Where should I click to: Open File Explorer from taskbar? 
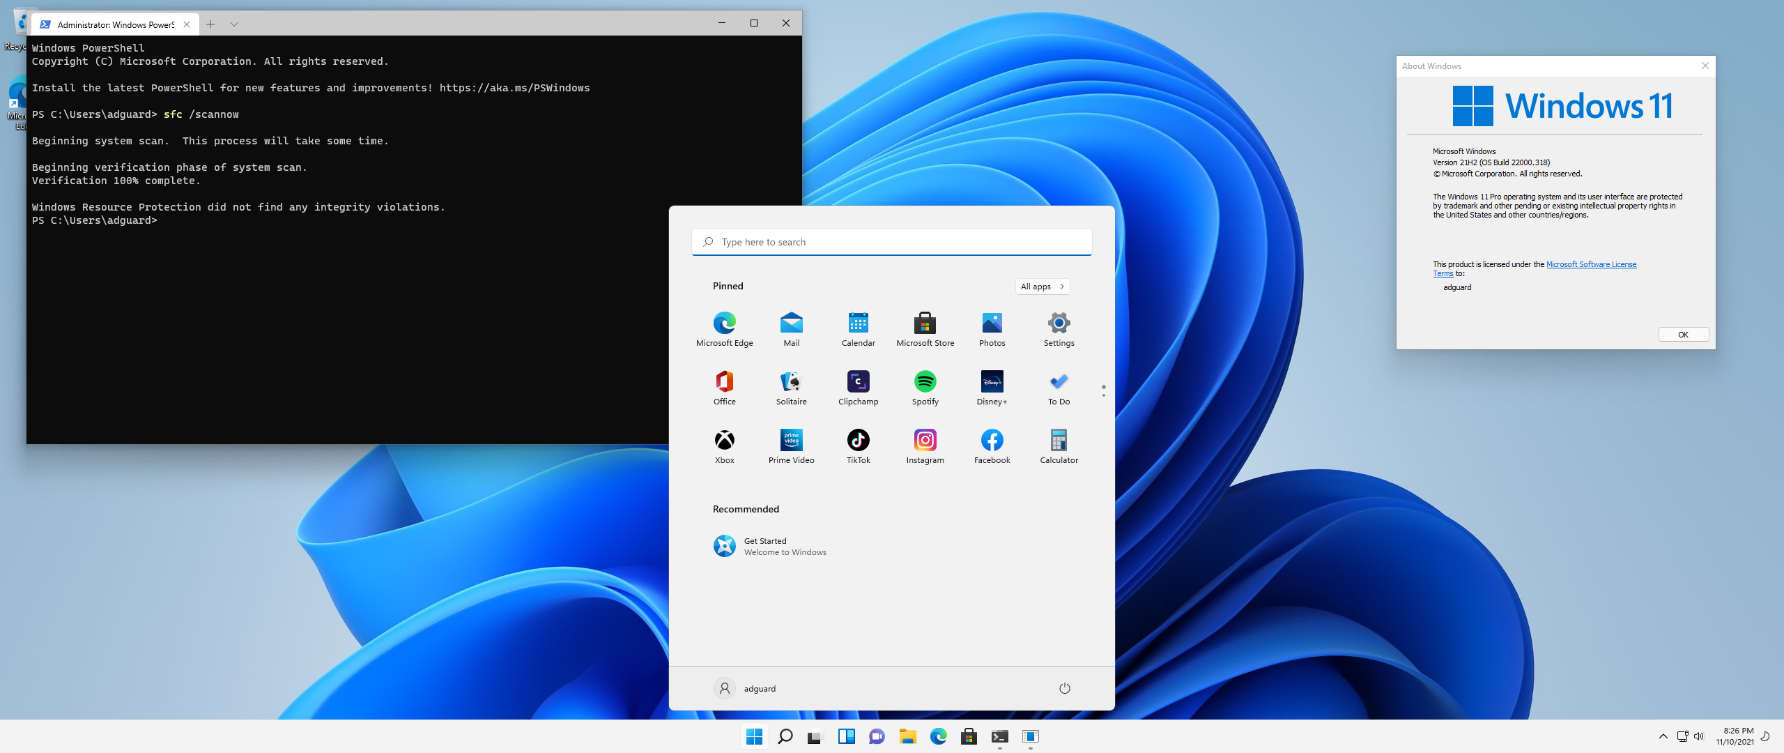(x=907, y=736)
